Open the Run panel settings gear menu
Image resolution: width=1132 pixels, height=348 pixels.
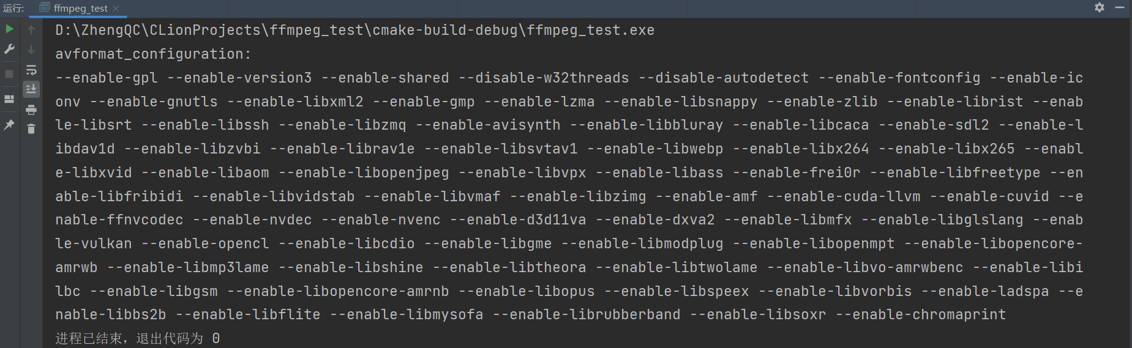[1100, 7]
